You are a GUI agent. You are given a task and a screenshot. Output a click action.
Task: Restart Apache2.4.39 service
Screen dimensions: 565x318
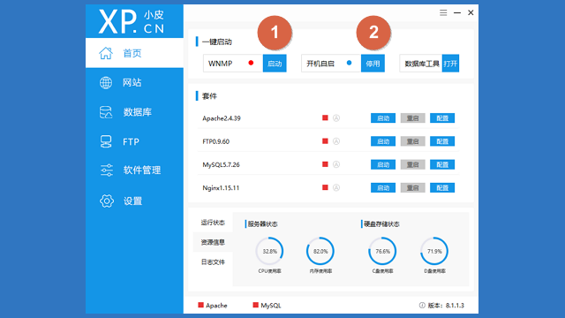click(x=412, y=117)
